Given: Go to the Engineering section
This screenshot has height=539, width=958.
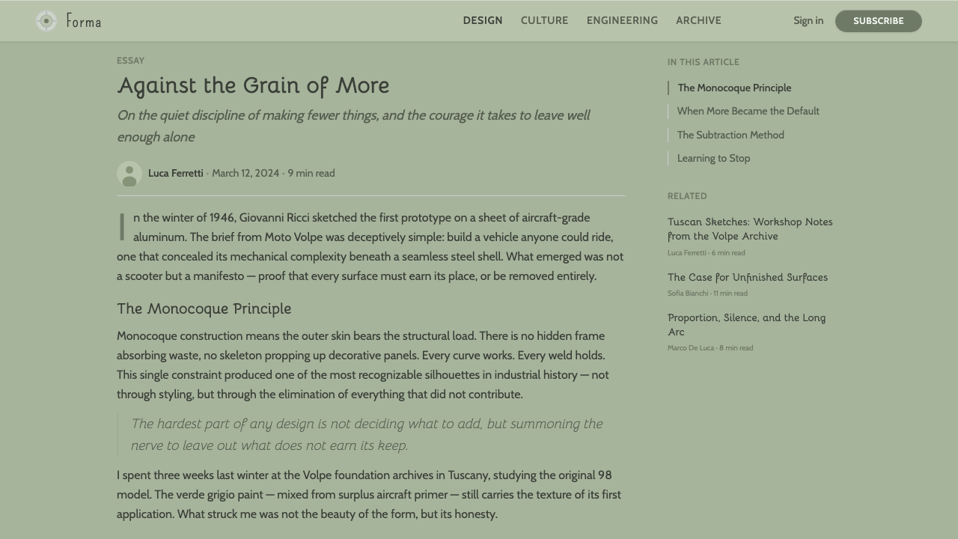Looking at the screenshot, I should pos(622,21).
